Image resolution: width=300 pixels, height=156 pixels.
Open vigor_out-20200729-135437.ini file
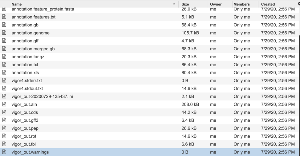42,96
